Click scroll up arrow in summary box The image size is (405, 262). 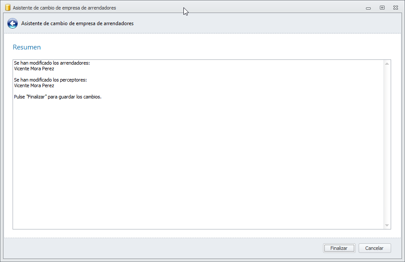(x=387, y=64)
